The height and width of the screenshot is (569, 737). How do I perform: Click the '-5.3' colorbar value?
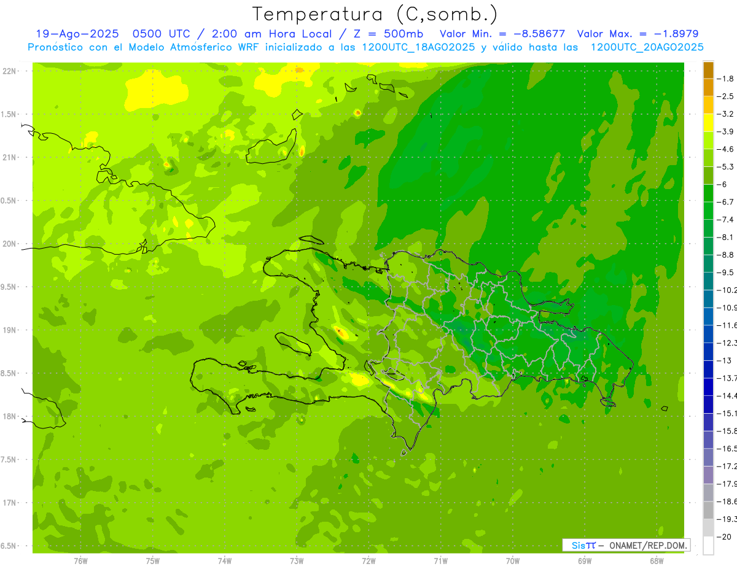[x=727, y=166]
